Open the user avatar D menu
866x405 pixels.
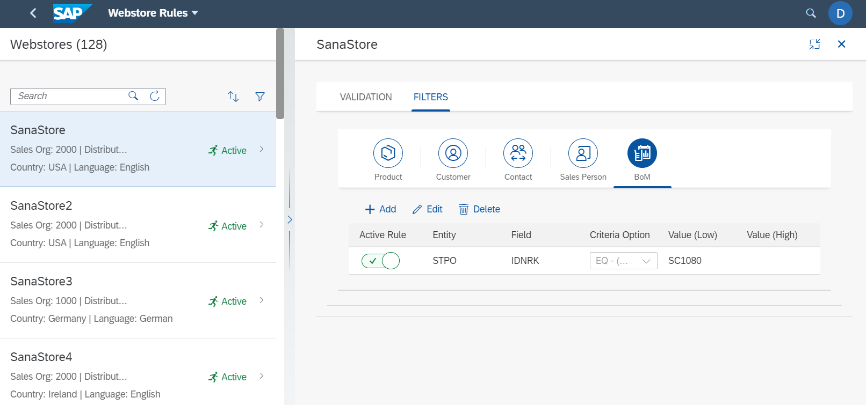click(x=840, y=13)
